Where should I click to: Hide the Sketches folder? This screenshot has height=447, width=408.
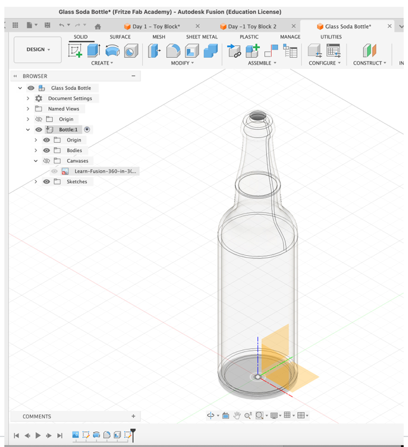pos(46,181)
